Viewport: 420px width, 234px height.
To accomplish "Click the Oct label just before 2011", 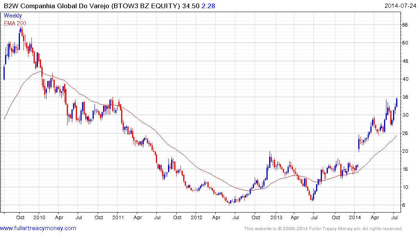I will point(99,217).
